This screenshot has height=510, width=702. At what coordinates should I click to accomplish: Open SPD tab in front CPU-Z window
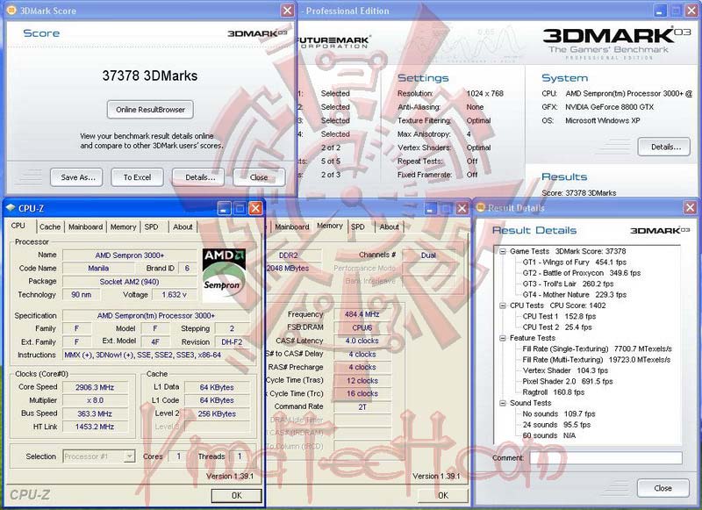click(151, 227)
